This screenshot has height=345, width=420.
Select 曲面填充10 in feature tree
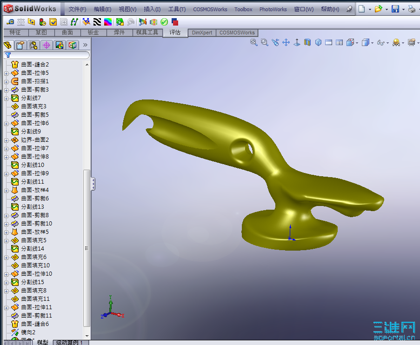35,265
